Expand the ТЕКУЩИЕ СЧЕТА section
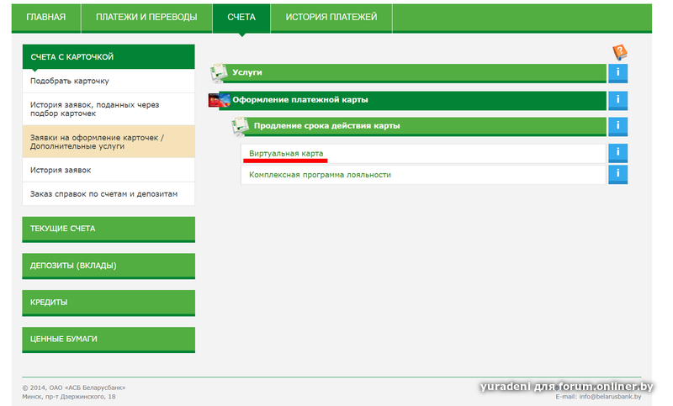Screen dimensions: 673x406 pos(109,229)
